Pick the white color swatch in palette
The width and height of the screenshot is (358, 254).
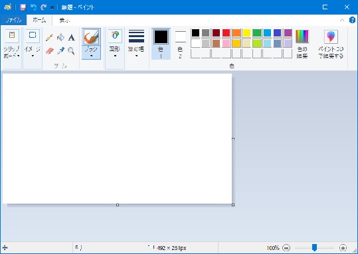(x=195, y=43)
